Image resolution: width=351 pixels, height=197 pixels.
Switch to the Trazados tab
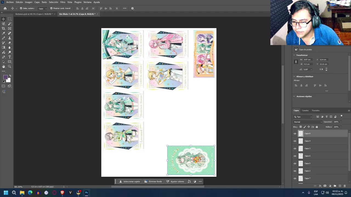pos(316,111)
